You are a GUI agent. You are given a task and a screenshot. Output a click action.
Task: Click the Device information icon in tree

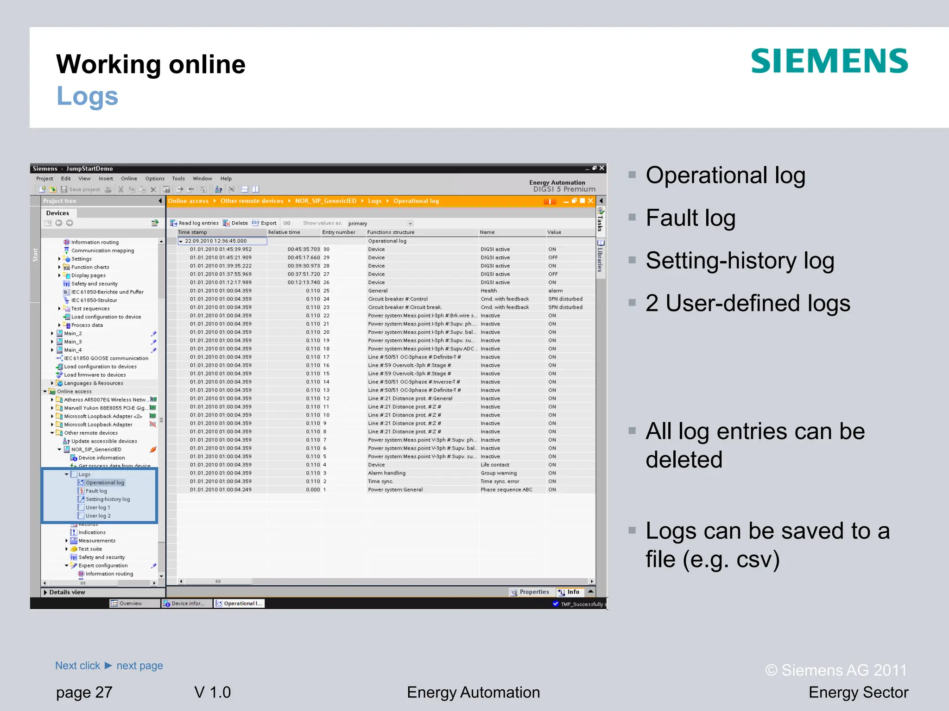tap(74, 458)
